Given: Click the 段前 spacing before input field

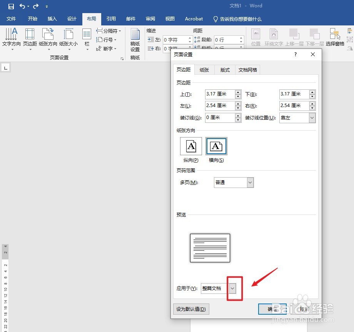Looking at the screenshot, I should click(227, 40).
